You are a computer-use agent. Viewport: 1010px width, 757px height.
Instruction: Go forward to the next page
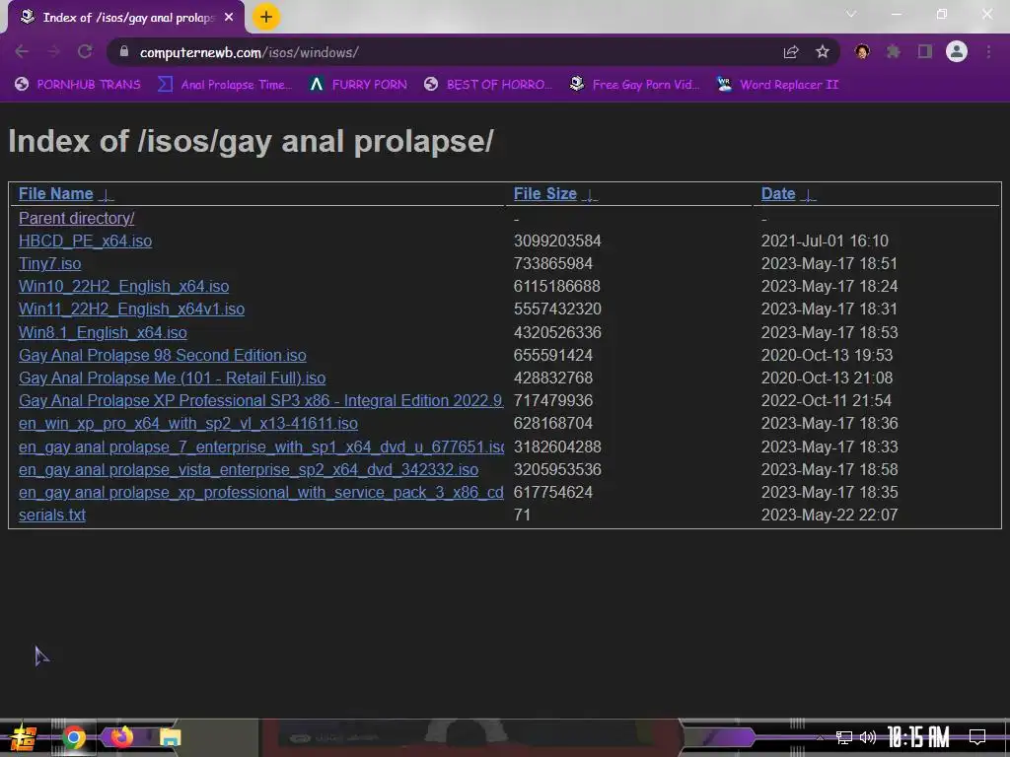coord(53,52)
